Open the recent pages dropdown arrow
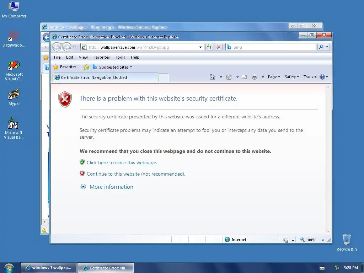 click(74, 47)
